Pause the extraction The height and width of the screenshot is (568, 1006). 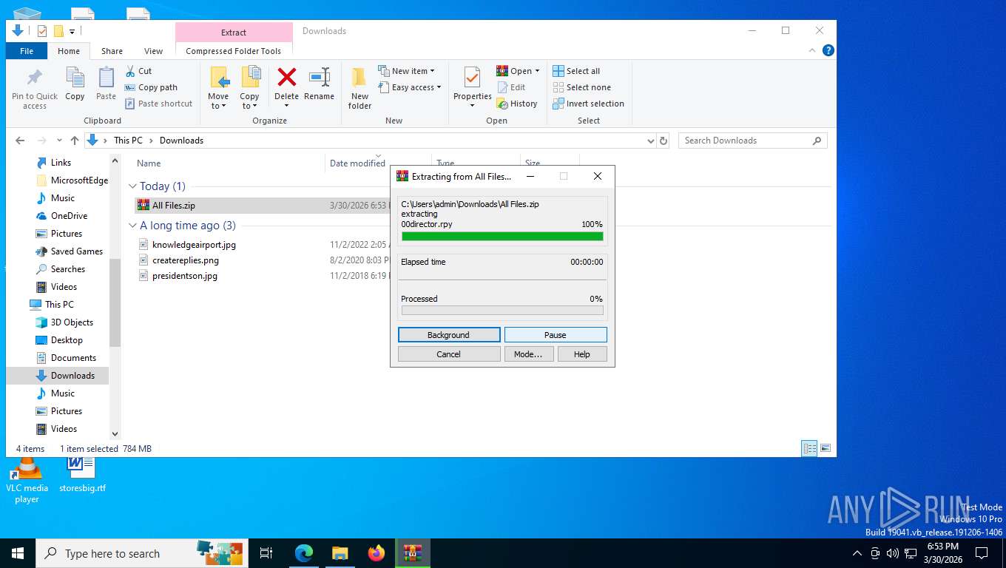pos(556,335)
